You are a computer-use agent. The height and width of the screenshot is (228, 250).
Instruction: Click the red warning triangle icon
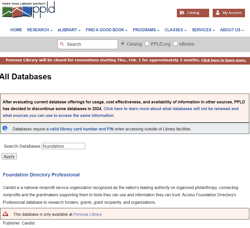6,214
